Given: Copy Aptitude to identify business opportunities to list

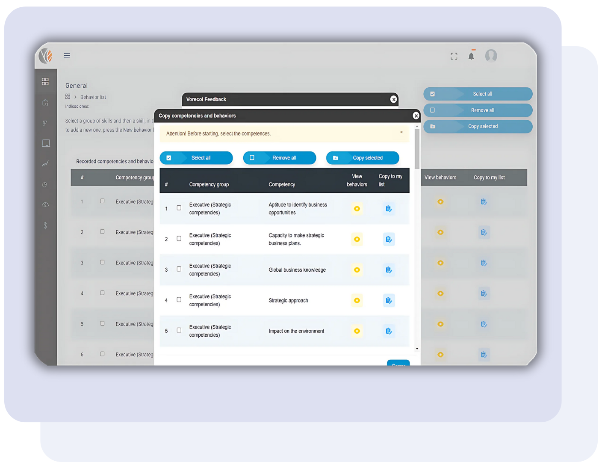Looking at the screenshot, I should point(389,209).
